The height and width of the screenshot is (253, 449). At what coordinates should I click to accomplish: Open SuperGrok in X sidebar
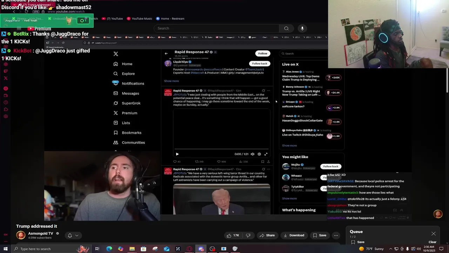pyautogui.click(x=127, y=103)
